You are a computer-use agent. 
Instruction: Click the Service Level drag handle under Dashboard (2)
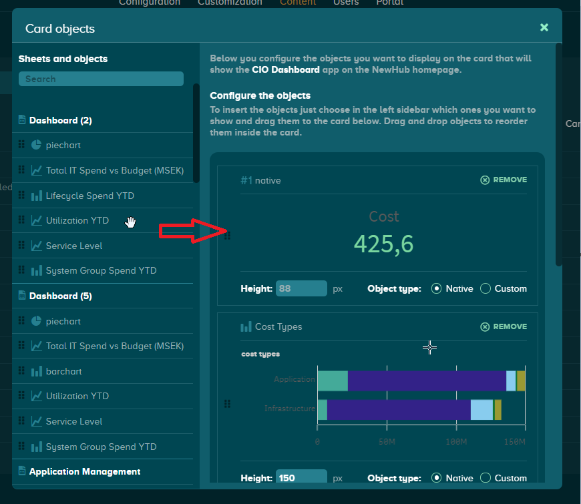tap(21, 245)
